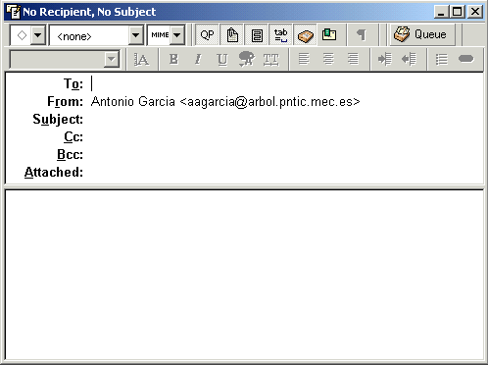The image size is (488, 365).
Task: Toggle the QP quoted-printable encoding button
Action: [x=207, y=34]
